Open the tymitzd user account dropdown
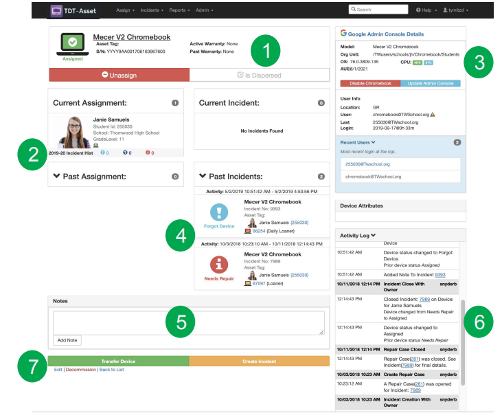502x413 pixels. click(455, 10)
